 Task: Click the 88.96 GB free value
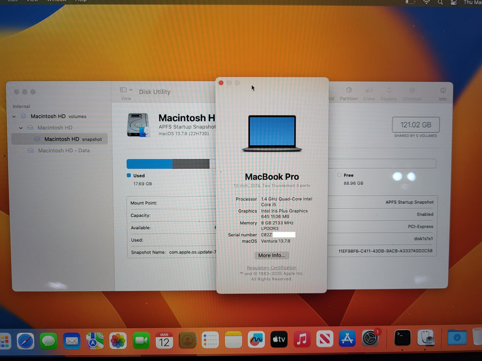[353, 183]
